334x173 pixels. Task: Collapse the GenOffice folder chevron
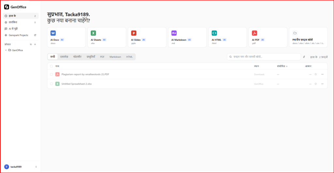(x=6, y=50)
